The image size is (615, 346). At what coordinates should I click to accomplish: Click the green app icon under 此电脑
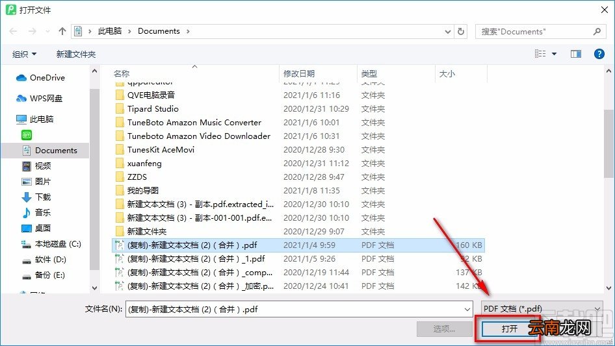point(26,135)
